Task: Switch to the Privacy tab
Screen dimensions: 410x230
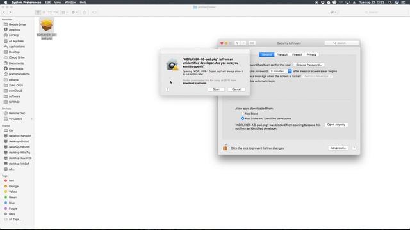Action: point(311,54)
